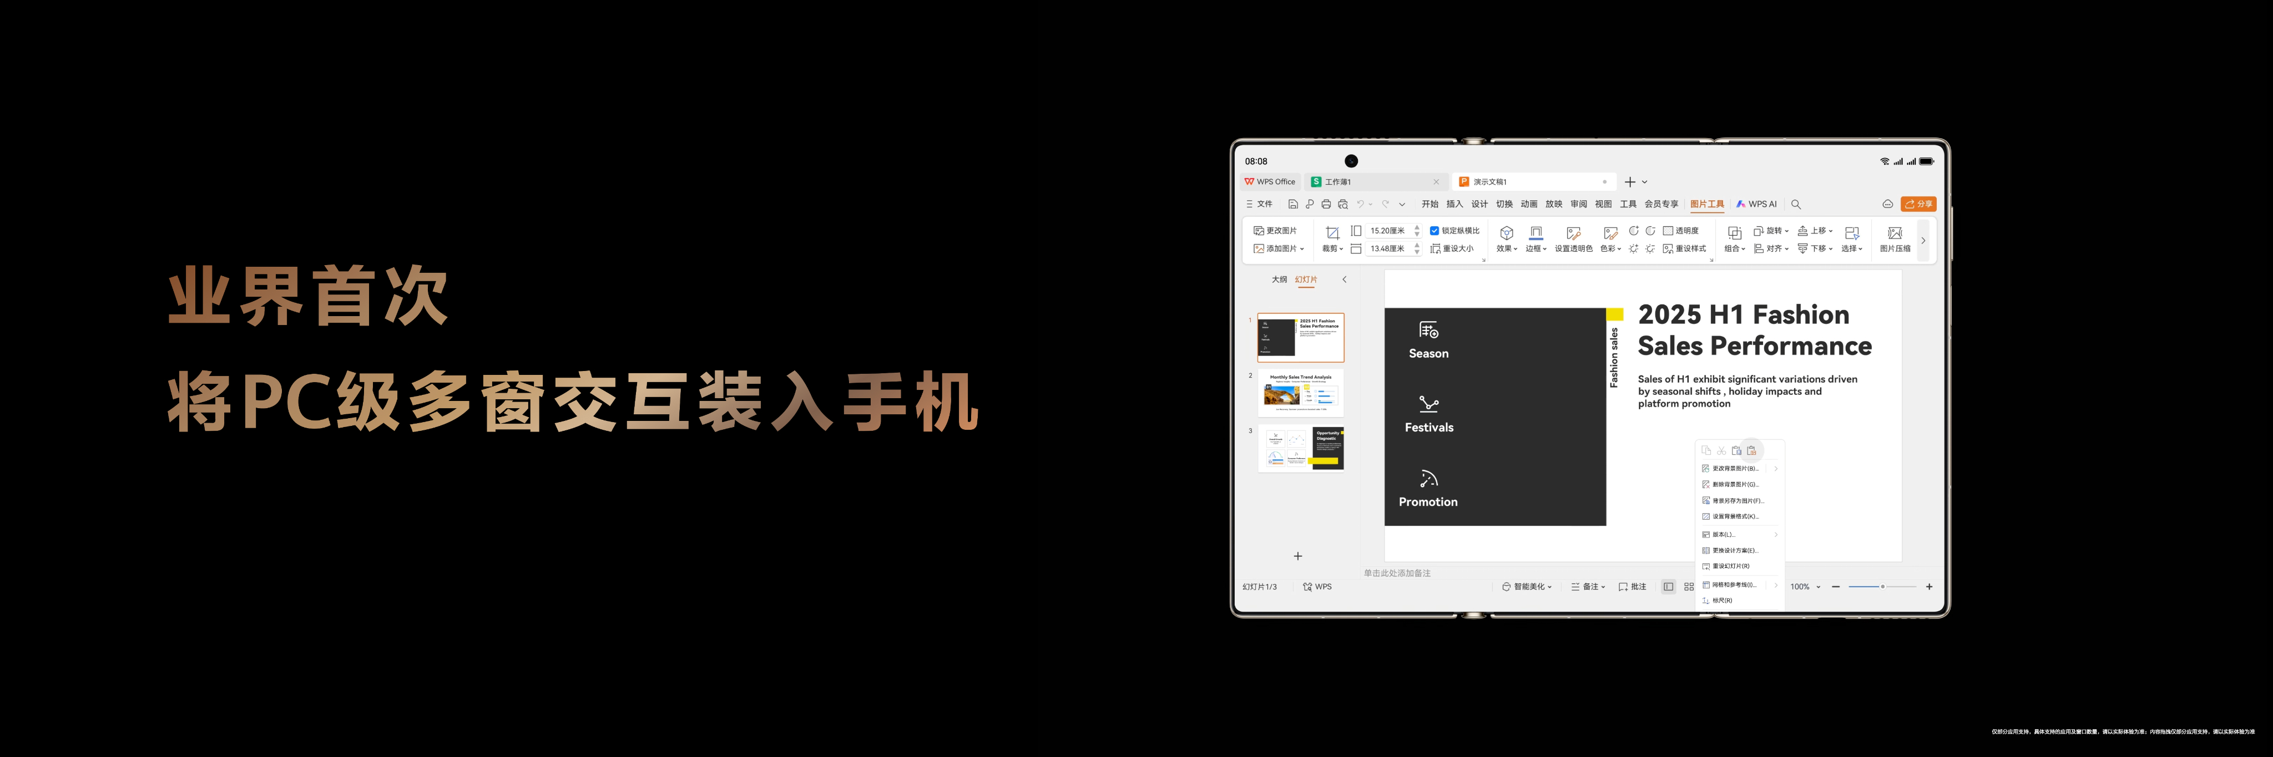
Task: Open the 设计 design tab
Action: pyautogui.click(x=1480, y=204)
